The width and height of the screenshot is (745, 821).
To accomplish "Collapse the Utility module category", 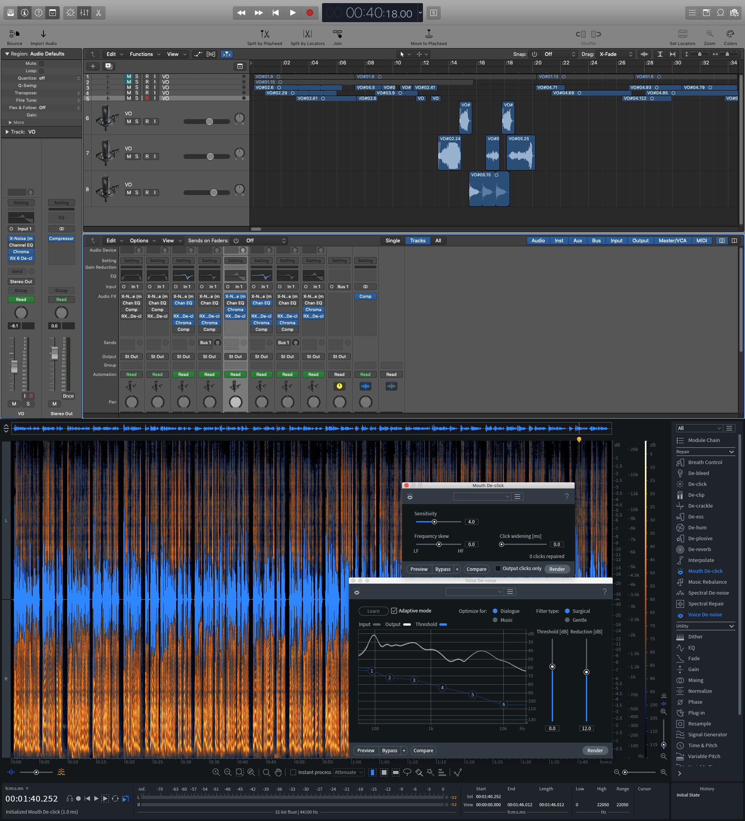I will pyautogui.click(x=731, y=626).
